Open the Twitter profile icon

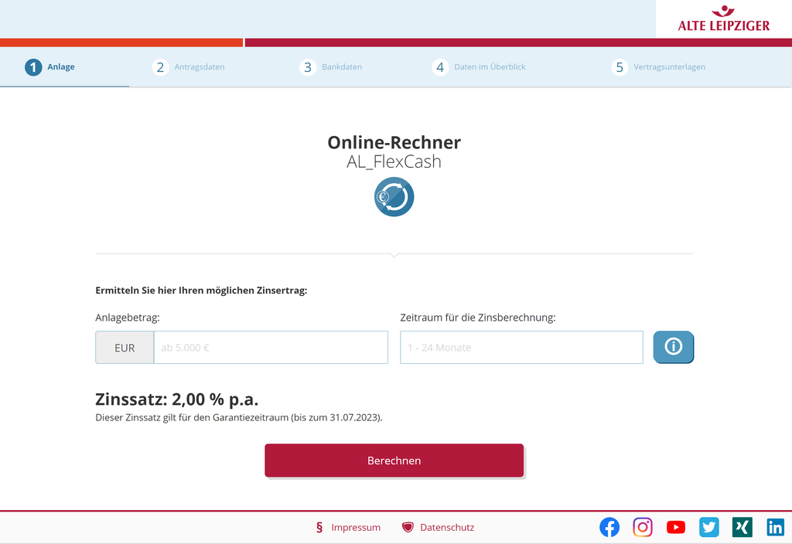709,527
